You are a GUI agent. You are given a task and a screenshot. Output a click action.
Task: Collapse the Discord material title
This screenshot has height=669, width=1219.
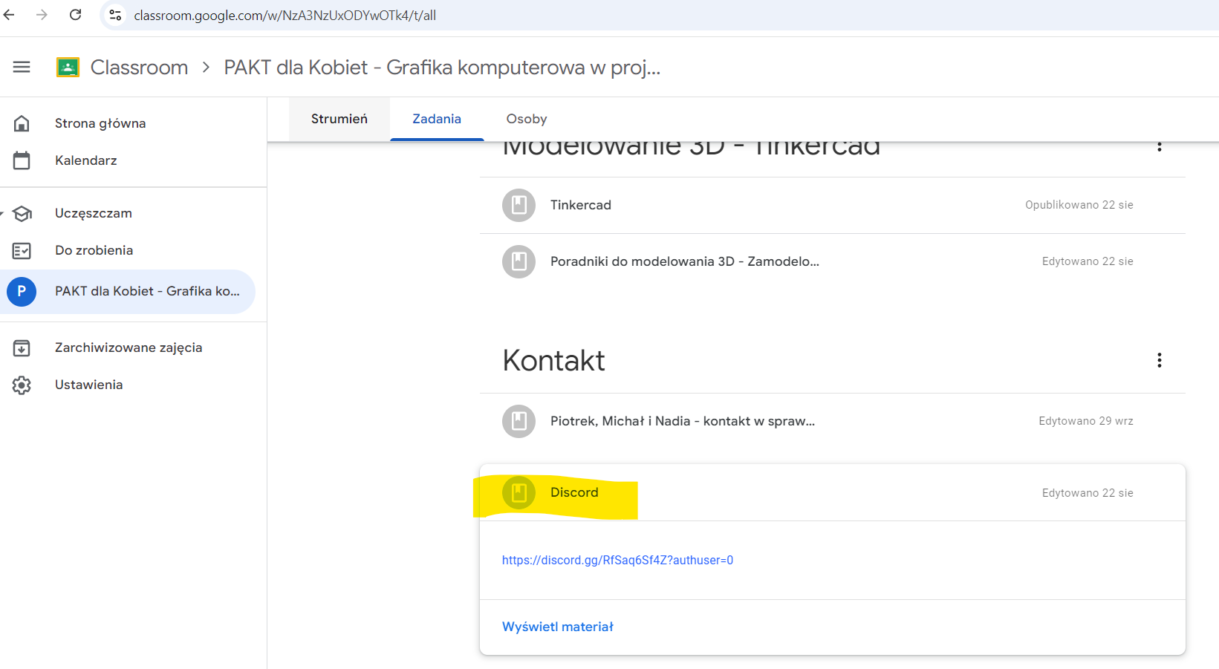tap(574, 492)
